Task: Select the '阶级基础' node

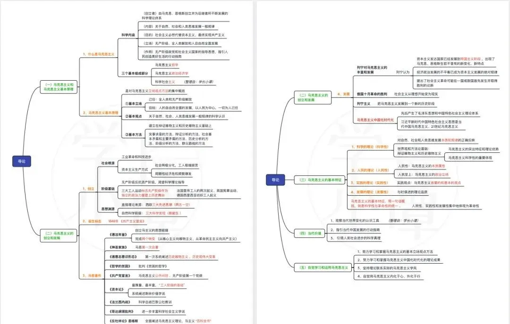Action: click(x=108, y=189)
